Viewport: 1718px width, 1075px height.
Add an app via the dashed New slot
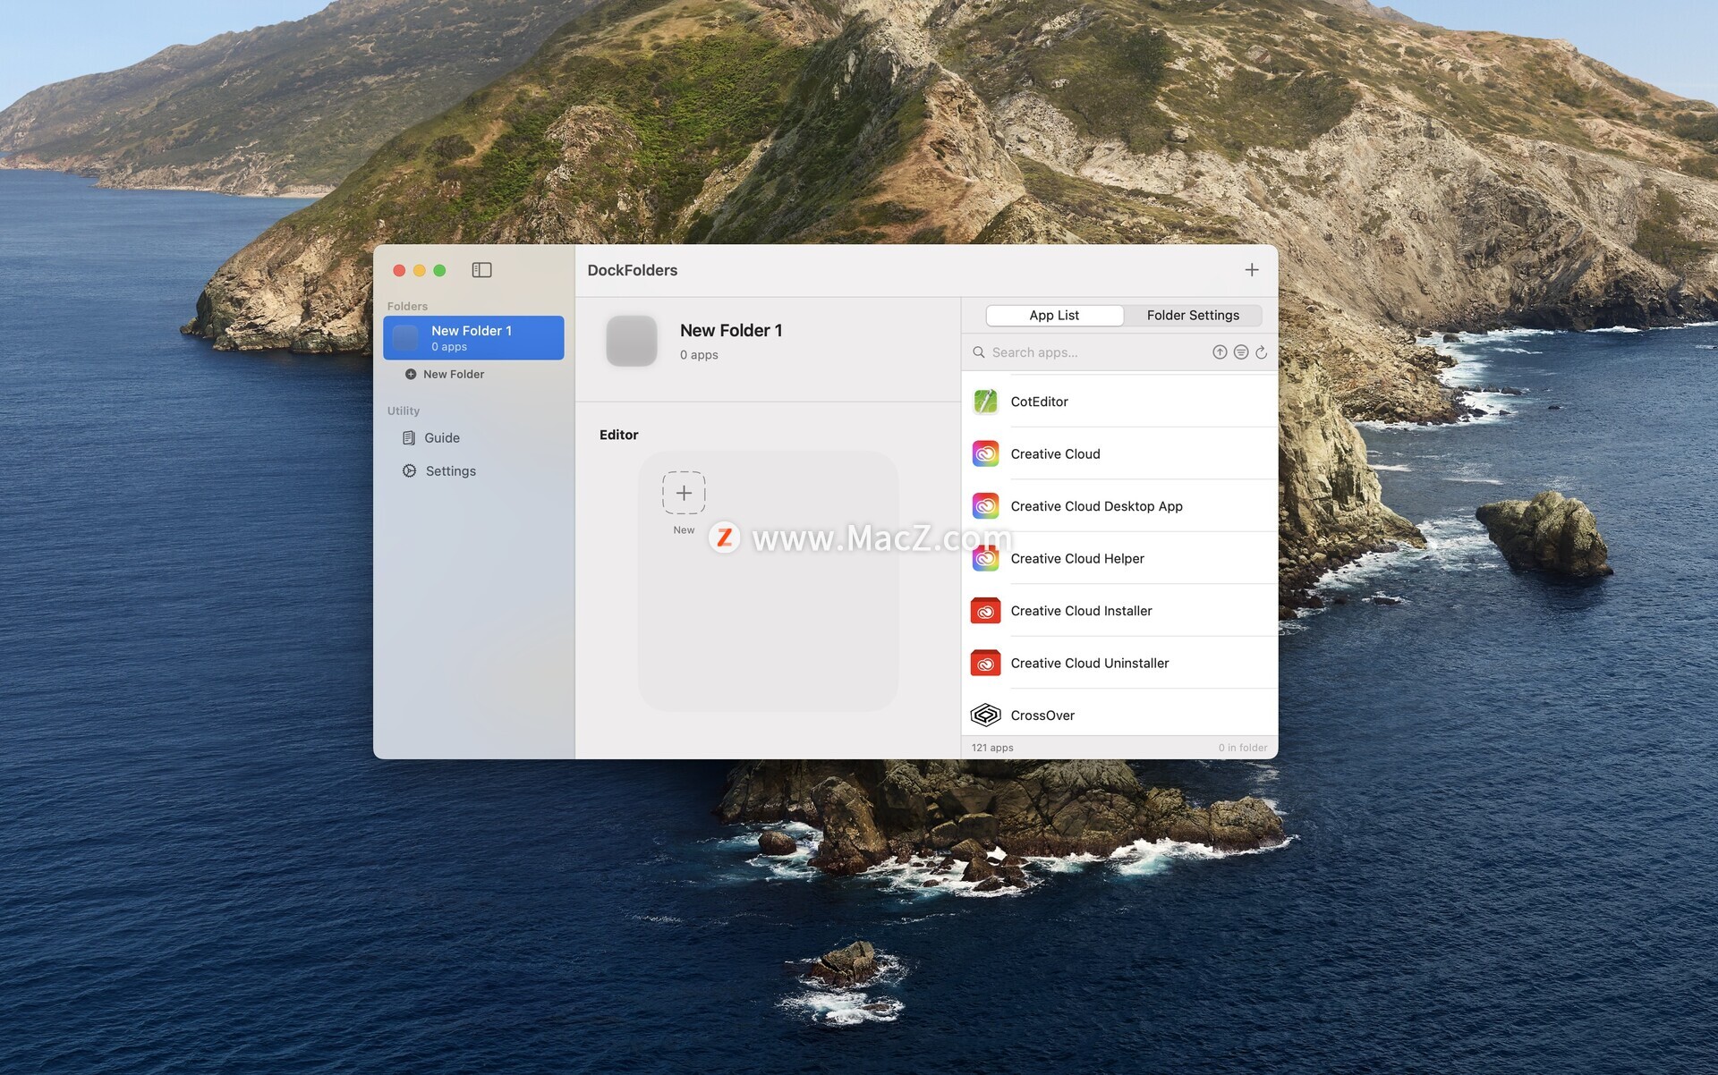coord(684,493)
